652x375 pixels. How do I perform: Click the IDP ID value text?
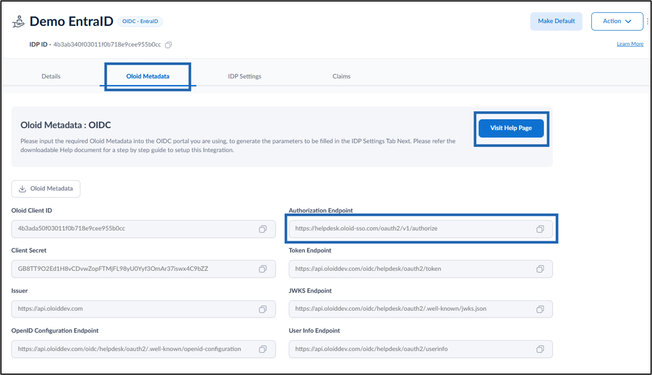107,45
